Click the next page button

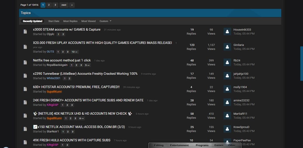64,5
